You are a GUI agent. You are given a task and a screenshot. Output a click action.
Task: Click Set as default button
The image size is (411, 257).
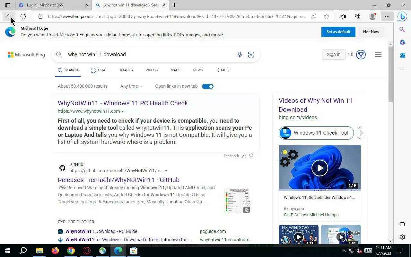pos(338,32)
